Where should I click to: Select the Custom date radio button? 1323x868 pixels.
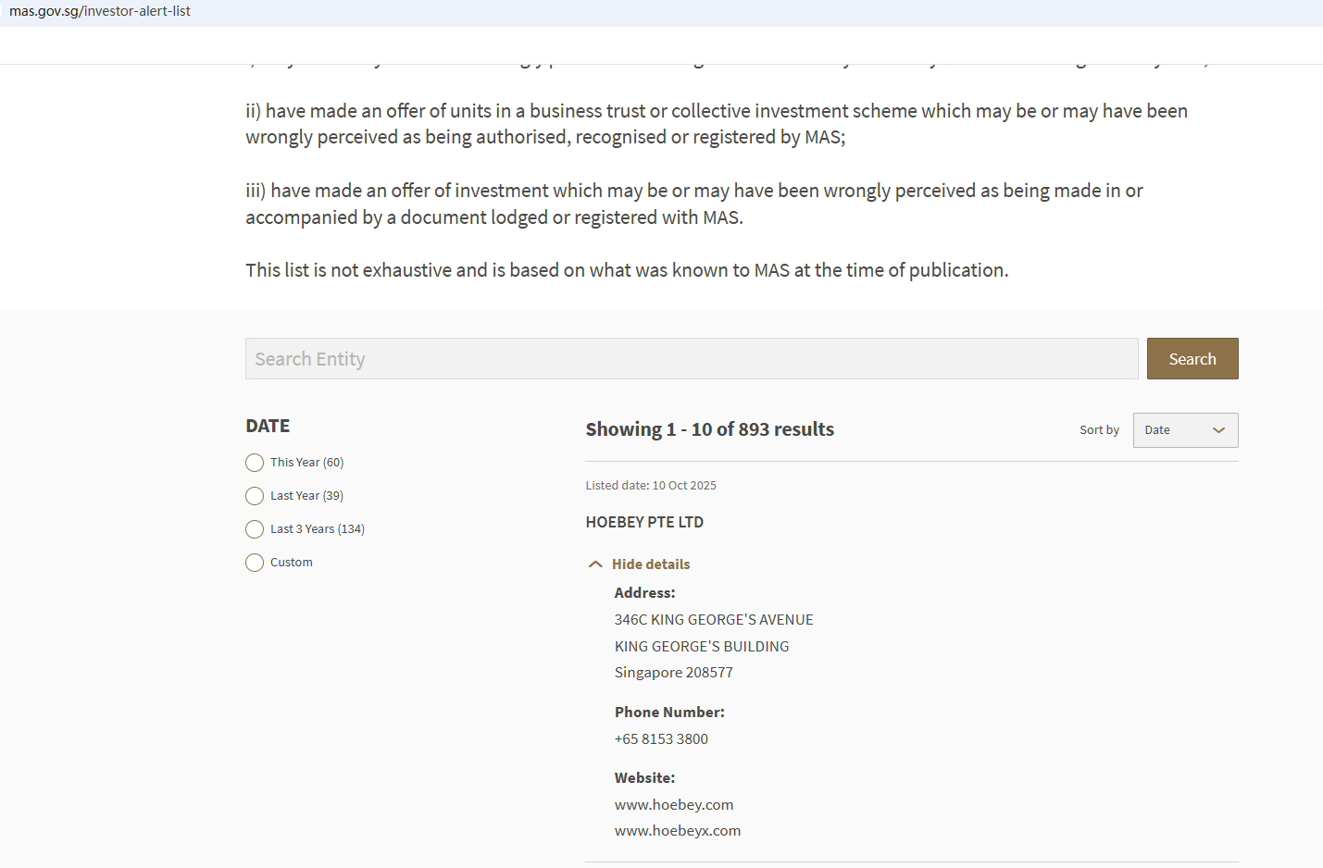[x=255, y=563]
